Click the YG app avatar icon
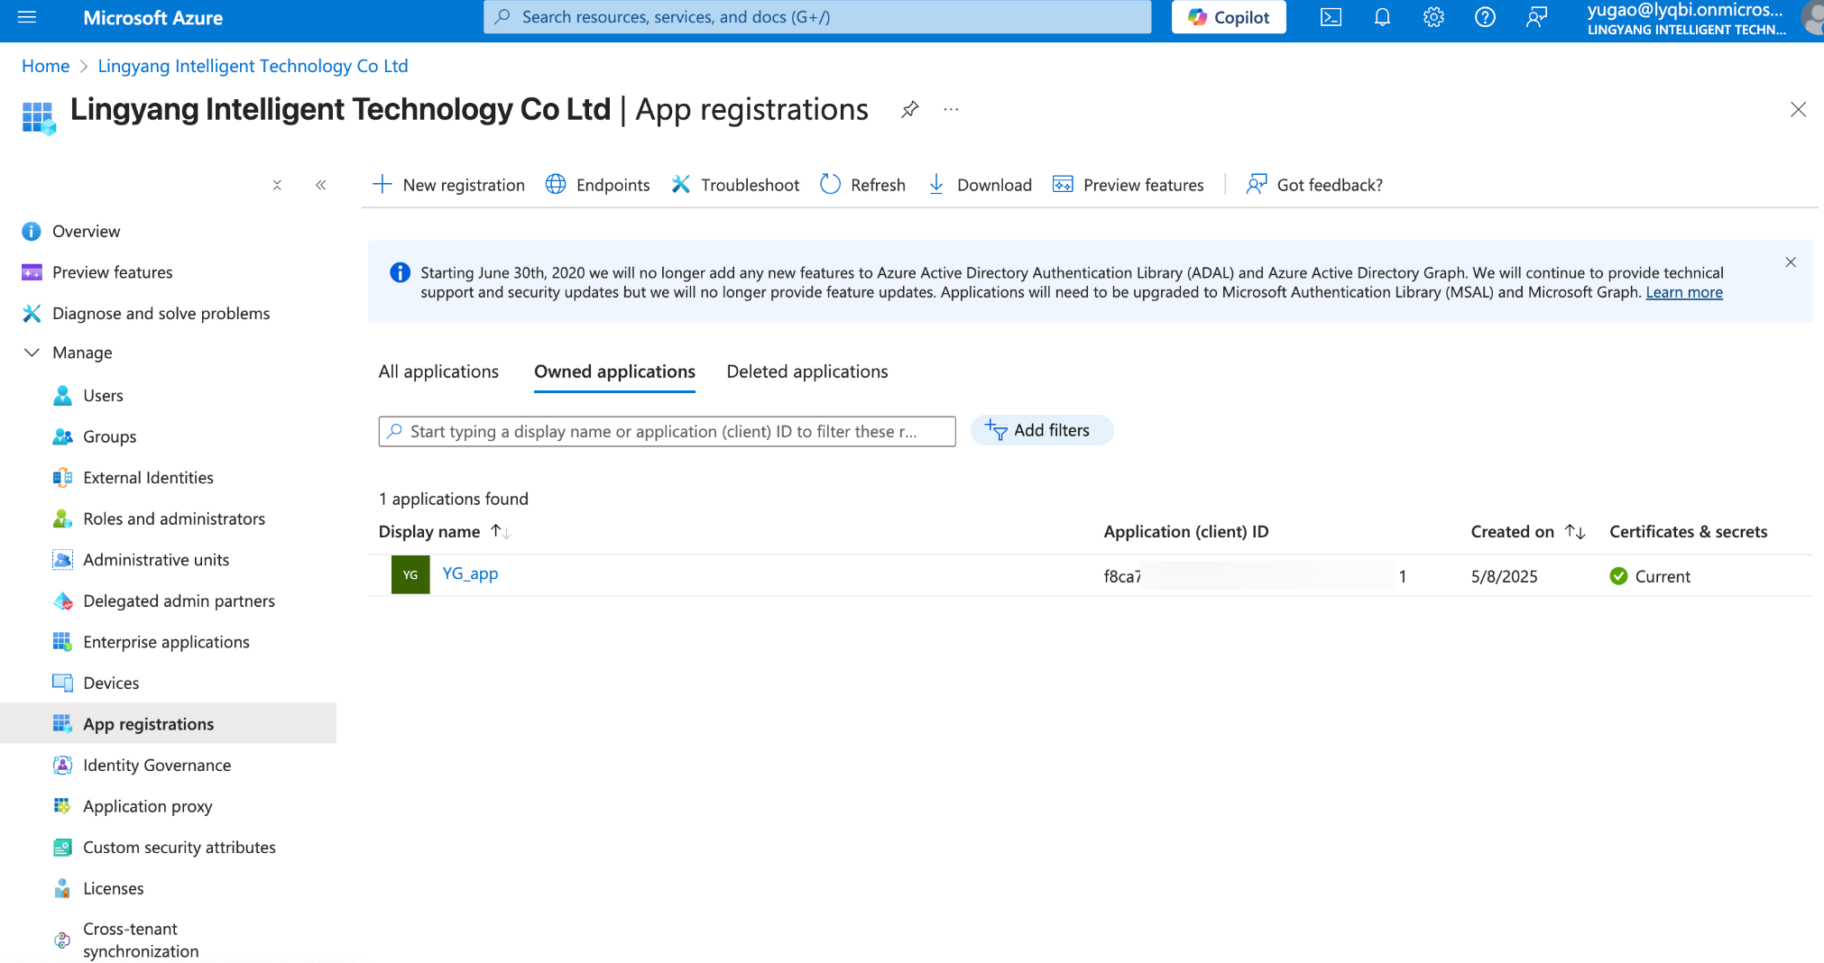The image size is (1824, 963). pyautogui.click(x=410, y=575)
